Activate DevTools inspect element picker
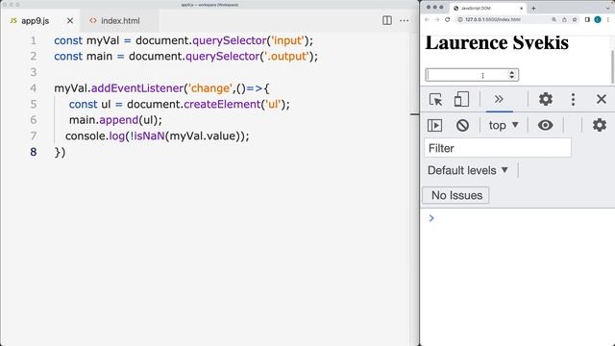This screenshot has height=346, width=615. click(435, 99)
